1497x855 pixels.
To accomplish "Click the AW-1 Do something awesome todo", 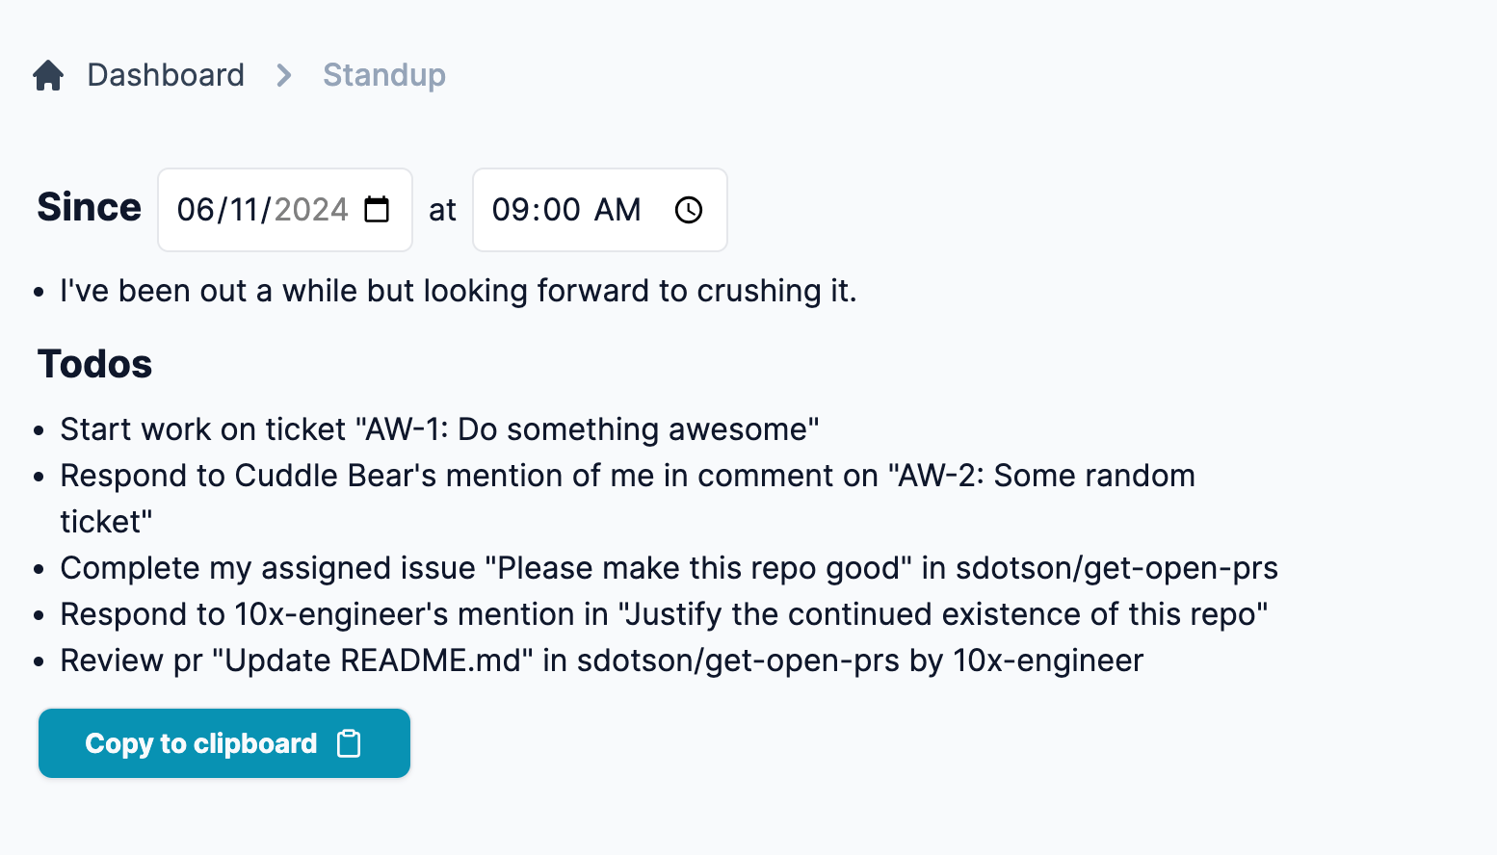I will 439,429.
